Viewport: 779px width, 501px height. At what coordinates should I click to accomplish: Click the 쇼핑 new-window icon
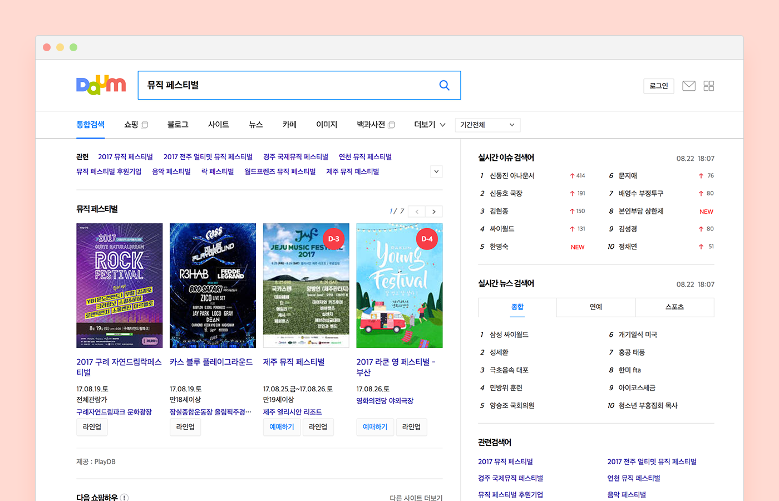tap(145, 125)
